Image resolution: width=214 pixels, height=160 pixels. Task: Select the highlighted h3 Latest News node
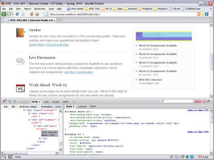click(x=50, y=134)
